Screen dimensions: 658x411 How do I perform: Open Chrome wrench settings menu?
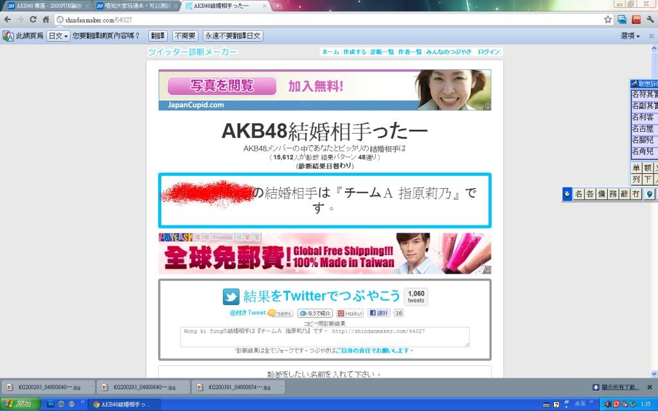click(649, 19)
